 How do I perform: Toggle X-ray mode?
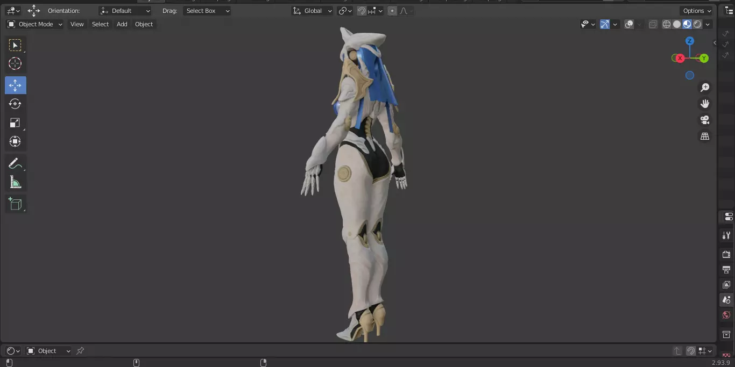[x=653, y=24]
